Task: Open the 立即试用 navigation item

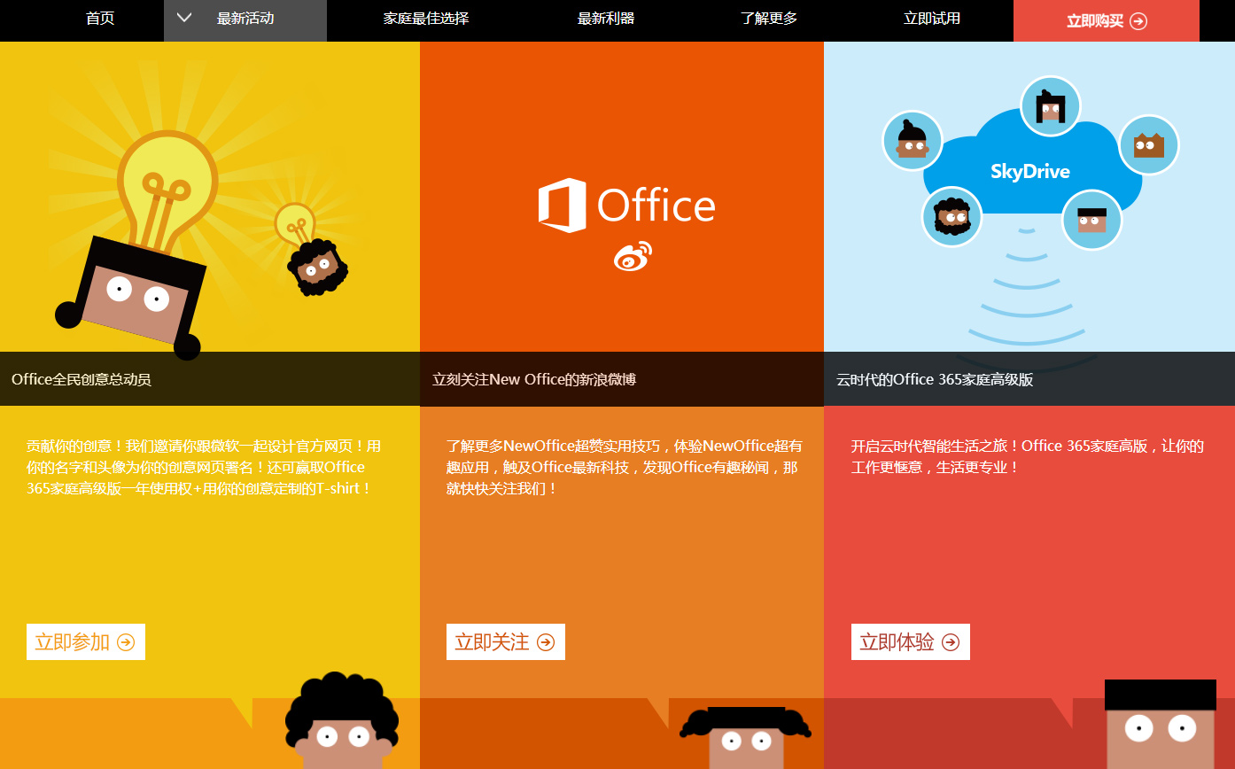Action: tap(932, 19)
